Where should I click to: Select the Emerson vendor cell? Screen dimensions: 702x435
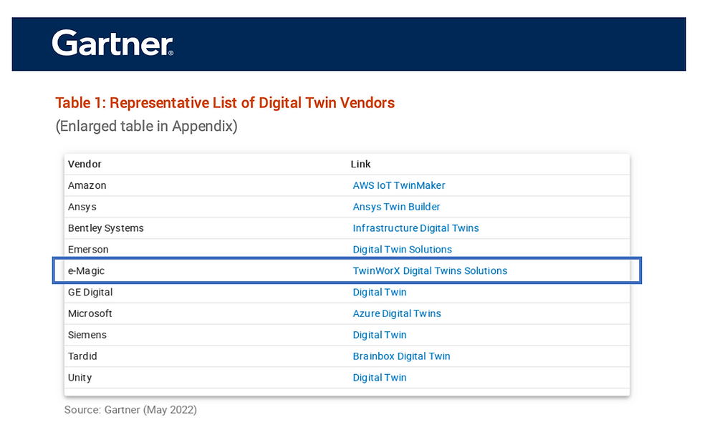click(87, 250)
